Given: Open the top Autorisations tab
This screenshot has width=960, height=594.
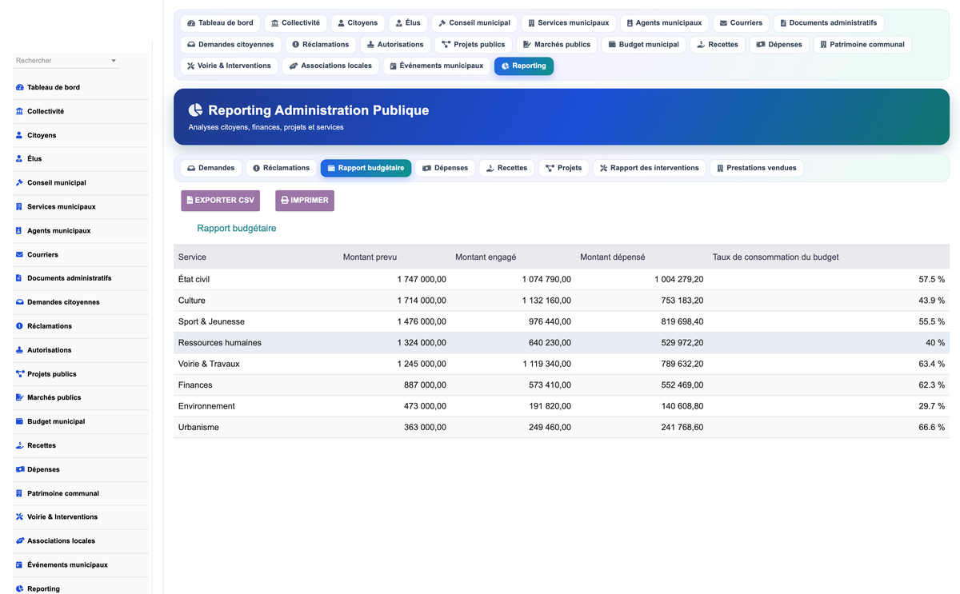Looking at the screenshot, I should (395, 45).
